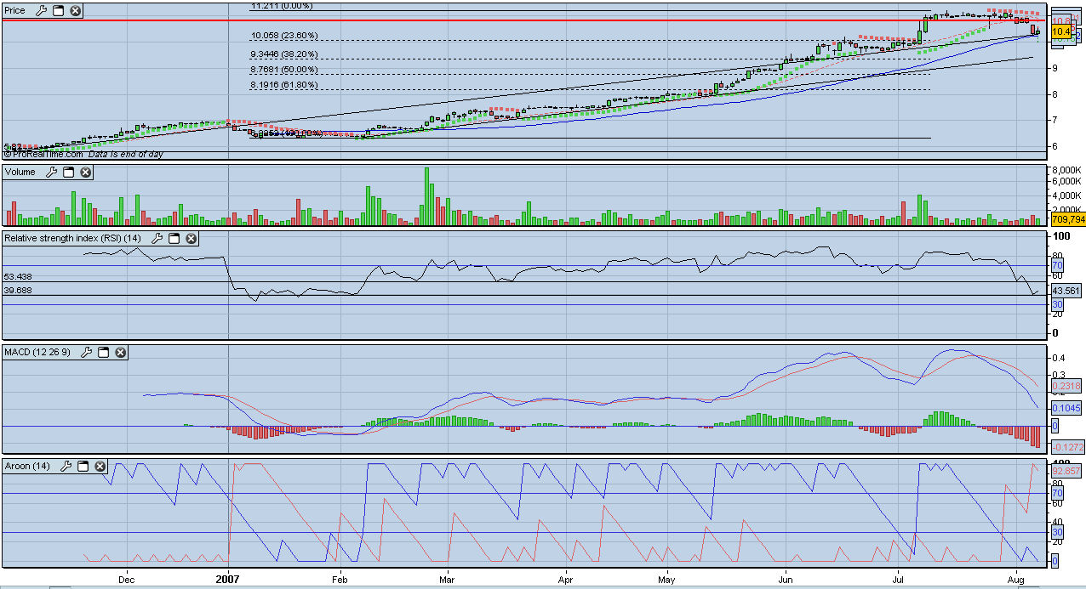Click the MACD histogram value -0.1272 tag
The image size is (1086, 589).
pos(1067,446)
